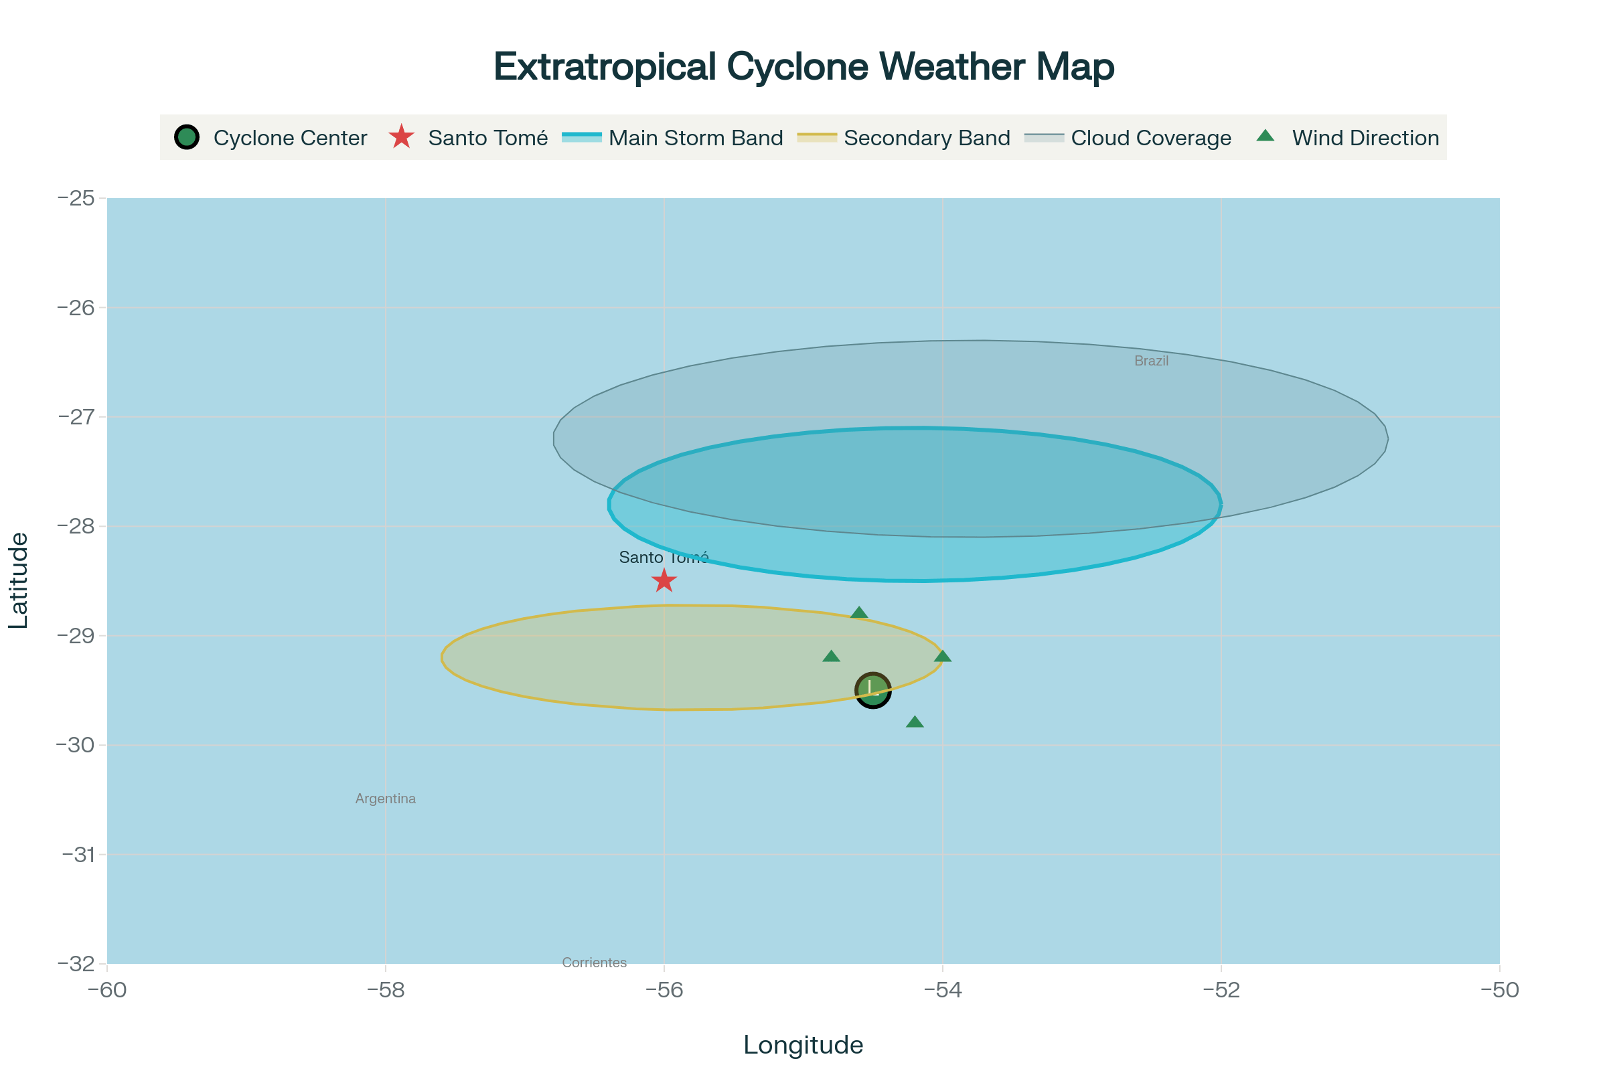
Task: Click the -60 longitude tick label
Action: tap(107, 990)
